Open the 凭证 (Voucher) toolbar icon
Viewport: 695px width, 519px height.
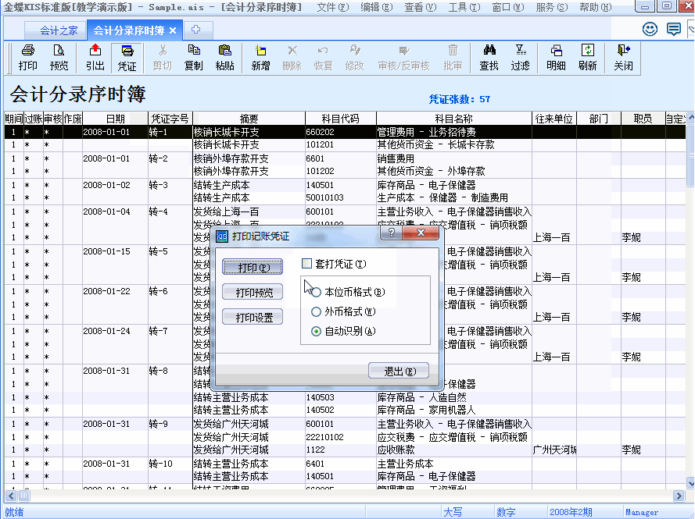click(127, 59)
